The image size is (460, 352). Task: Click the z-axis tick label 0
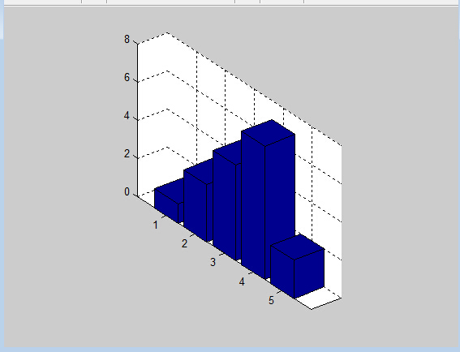pos(127,192)
